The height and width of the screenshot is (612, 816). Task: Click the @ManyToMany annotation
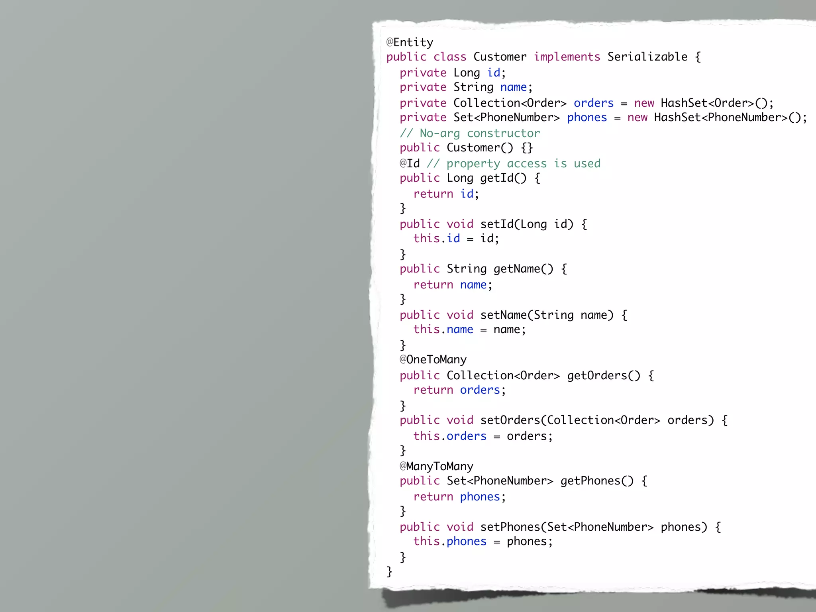pyautogui.click(x=436, y=466)
